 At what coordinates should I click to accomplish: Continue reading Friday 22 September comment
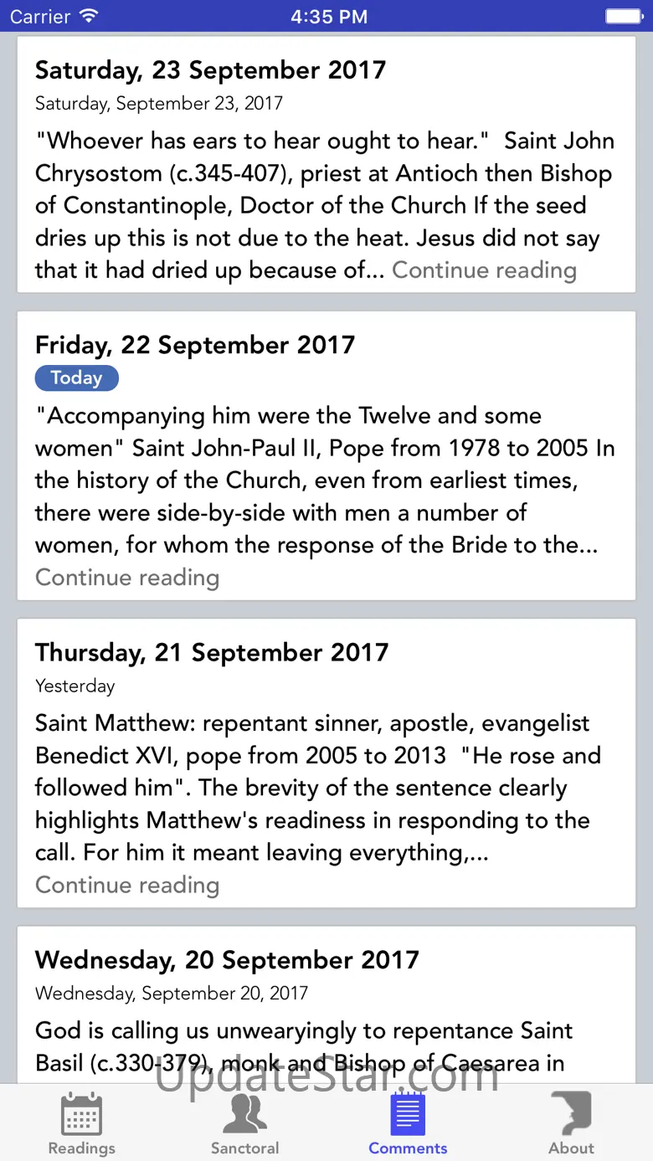click(127, 578)
